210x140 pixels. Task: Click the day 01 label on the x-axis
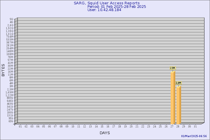(x=20, y=127)
